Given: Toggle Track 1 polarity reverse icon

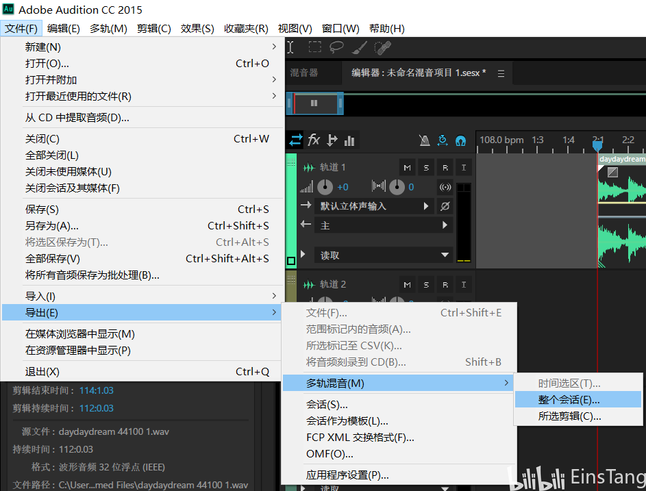Looking at the screenshot, I should pos(445,206).
